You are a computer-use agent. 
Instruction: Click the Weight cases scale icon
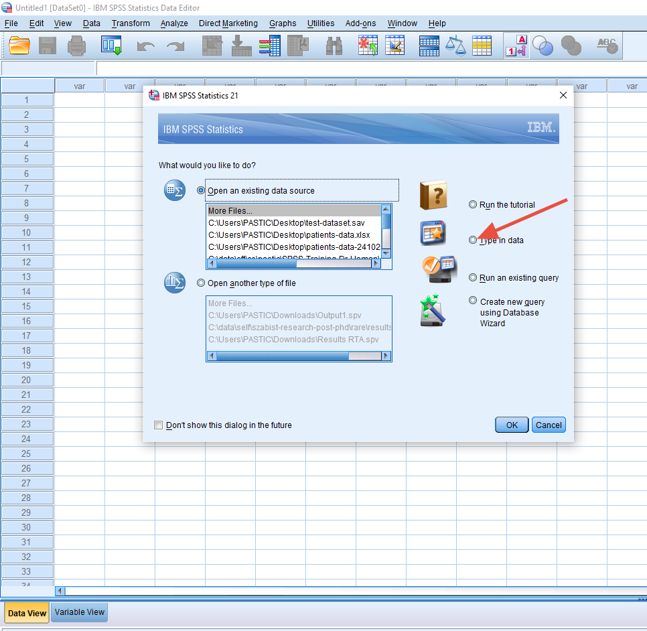tap(455, 46)
